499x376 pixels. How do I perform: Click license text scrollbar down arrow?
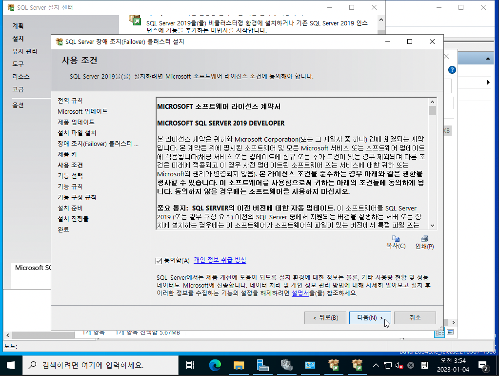pos(432,225)
